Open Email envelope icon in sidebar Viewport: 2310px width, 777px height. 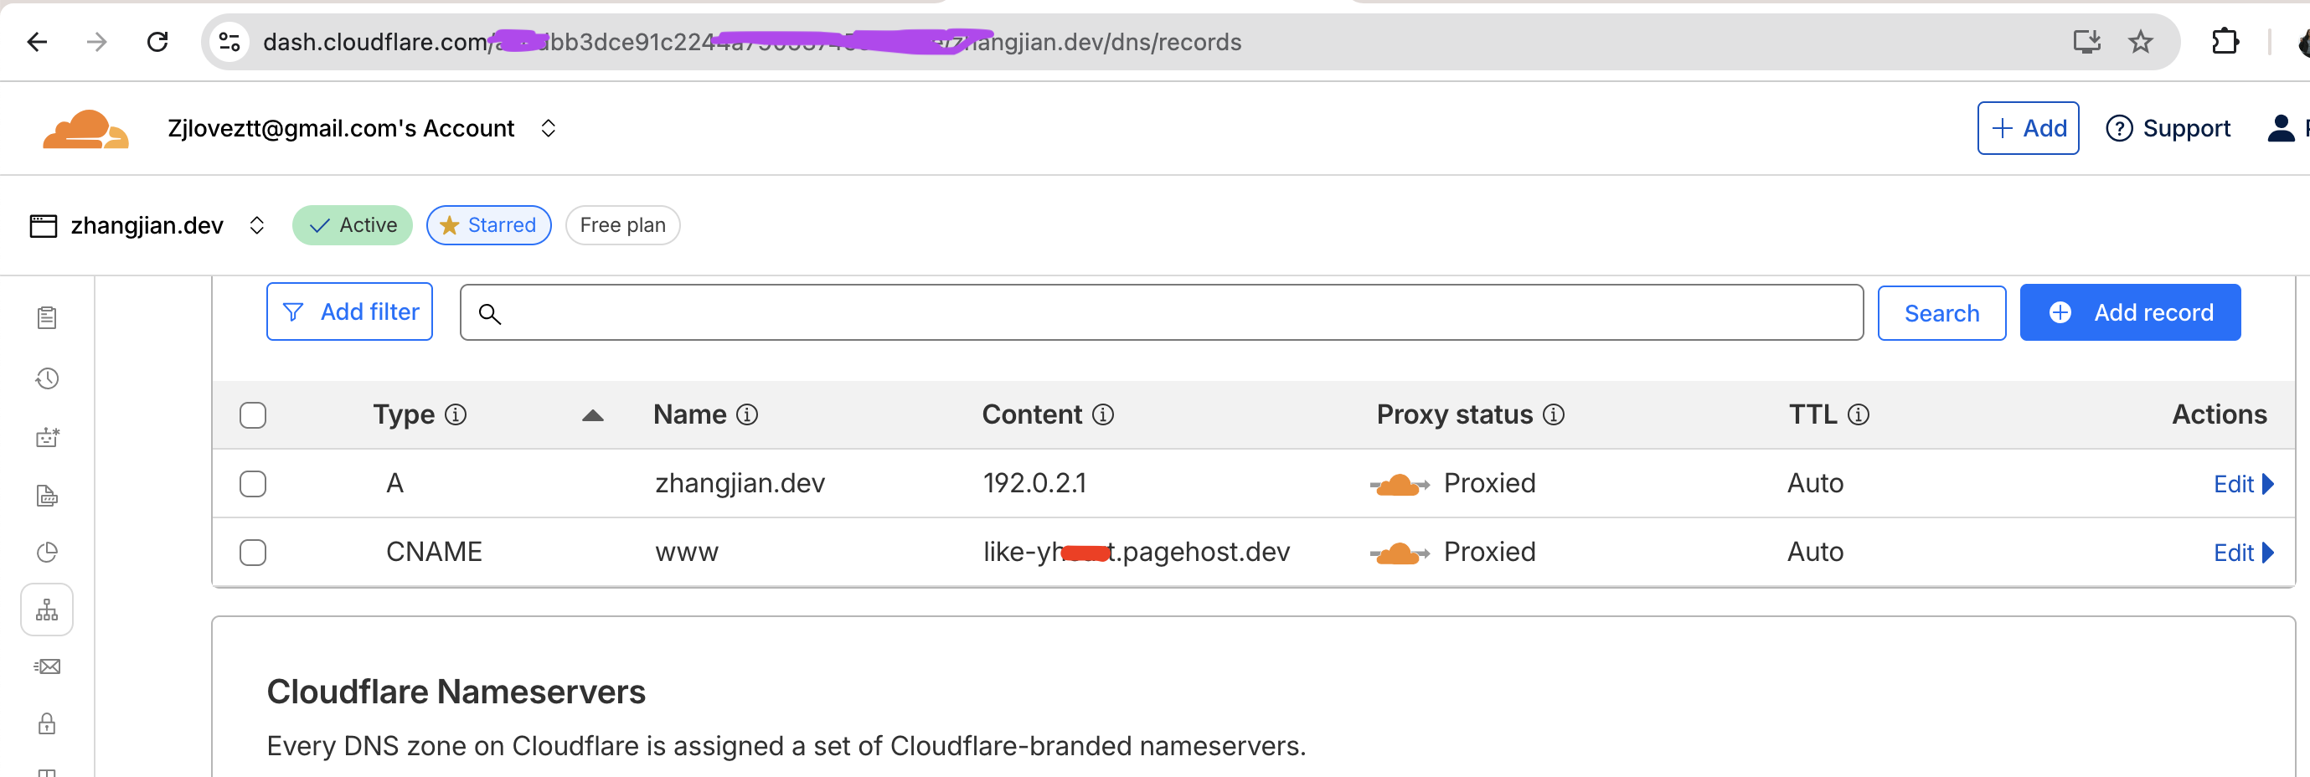[x=47, y=666]
